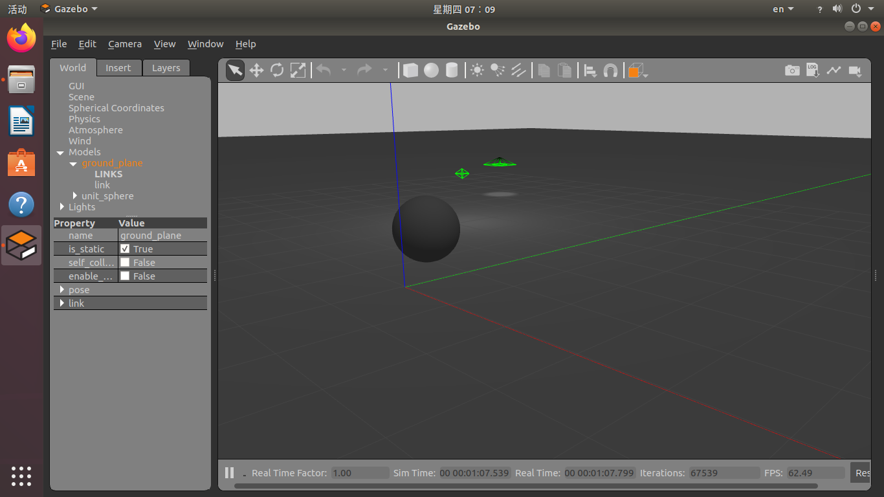Add a spot light
The image size is (884, 497).
[498, 70]
